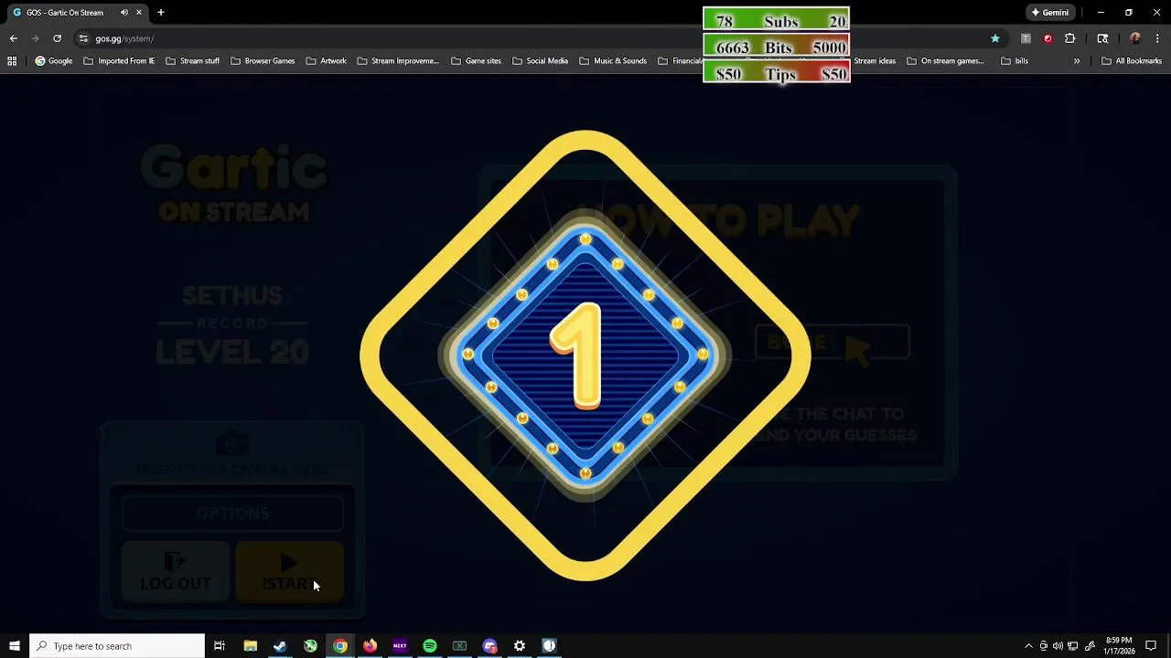Expand the Imported From IE bookmark folder

click(119, 61)
